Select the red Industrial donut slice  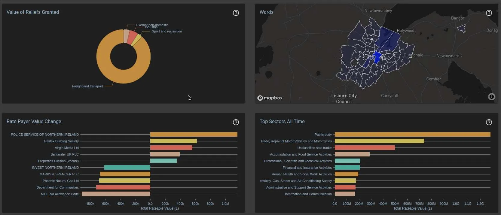pos(132,37)
